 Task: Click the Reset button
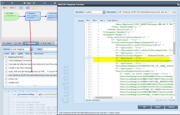pos(158,107)
